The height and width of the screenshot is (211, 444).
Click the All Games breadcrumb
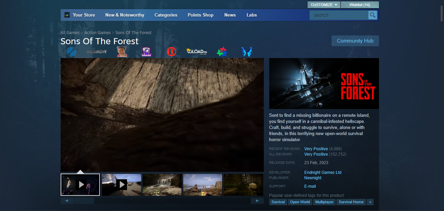(x=70, y=33)
